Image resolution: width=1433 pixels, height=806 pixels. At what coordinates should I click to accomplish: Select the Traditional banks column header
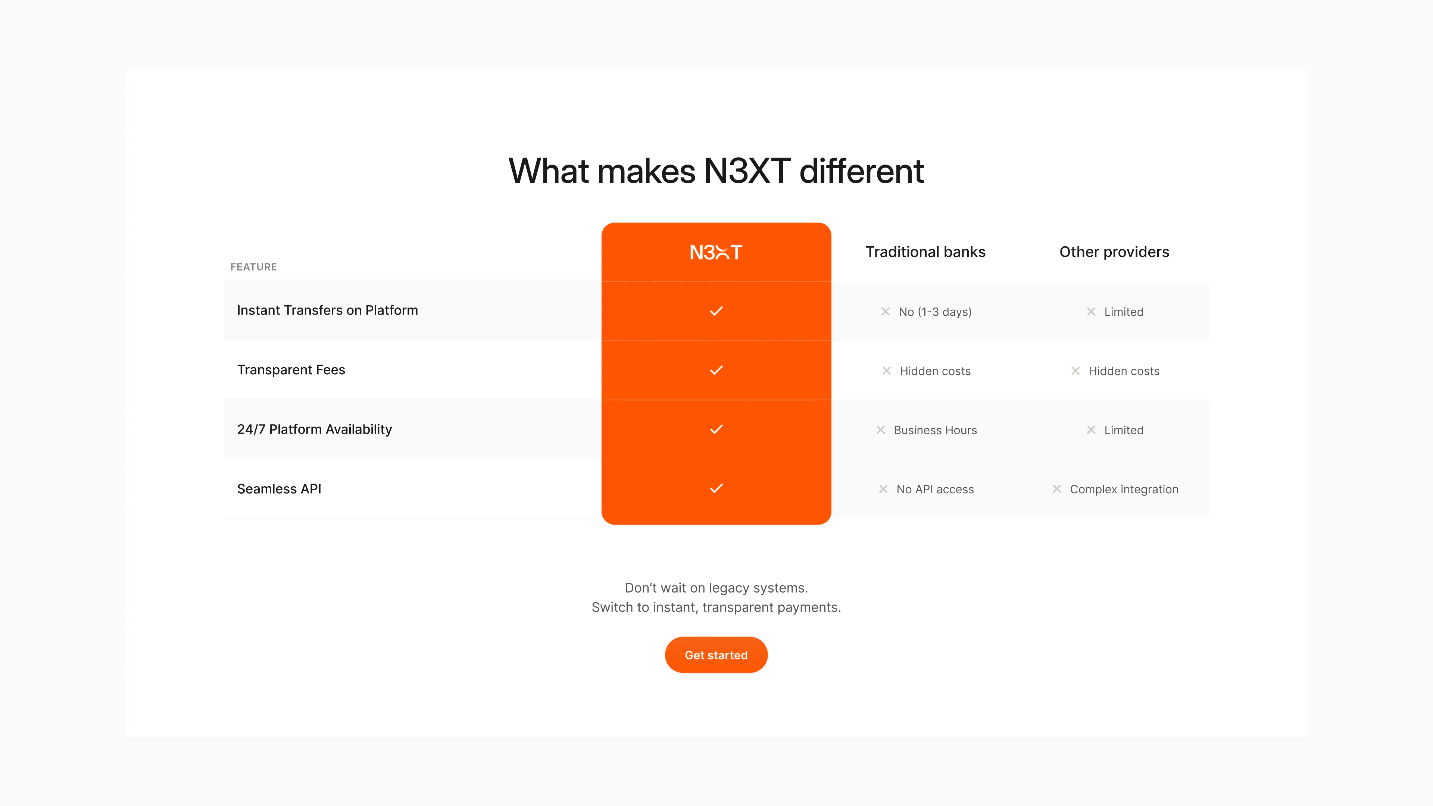(925, 252)
